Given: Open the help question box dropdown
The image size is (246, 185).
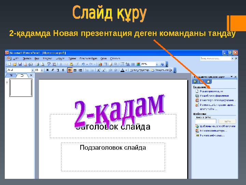Looking at the screenshot, I should click(x=232, y=59).
